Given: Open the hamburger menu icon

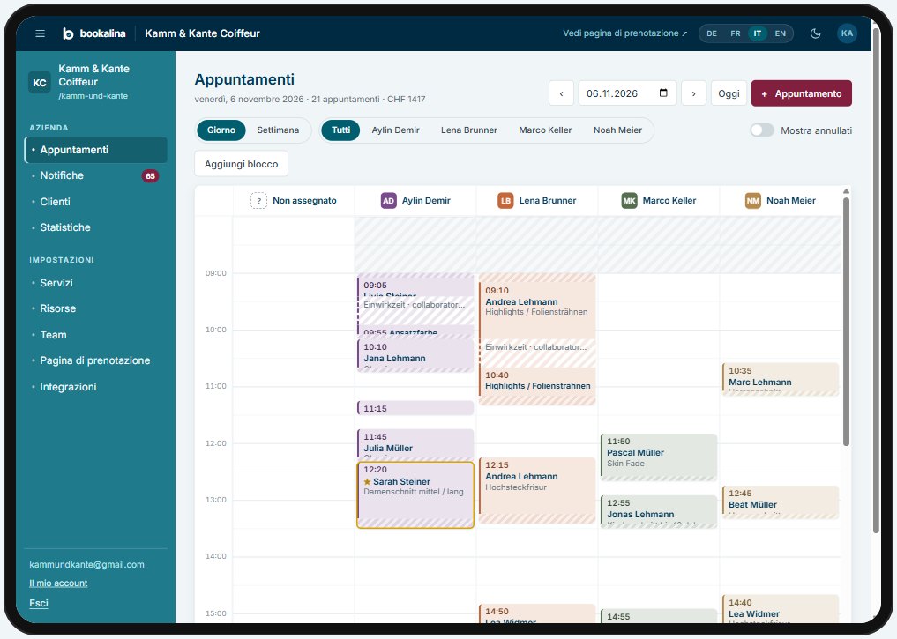Looking at the screenshot, I should 40,33.
